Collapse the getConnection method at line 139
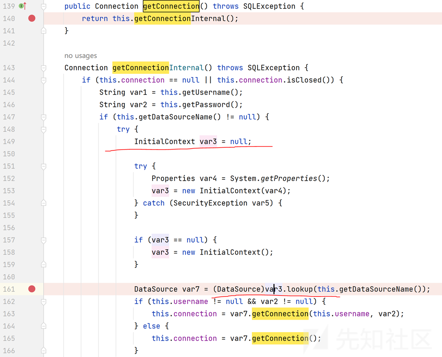The image size is (442, 357). pos(44,7)
